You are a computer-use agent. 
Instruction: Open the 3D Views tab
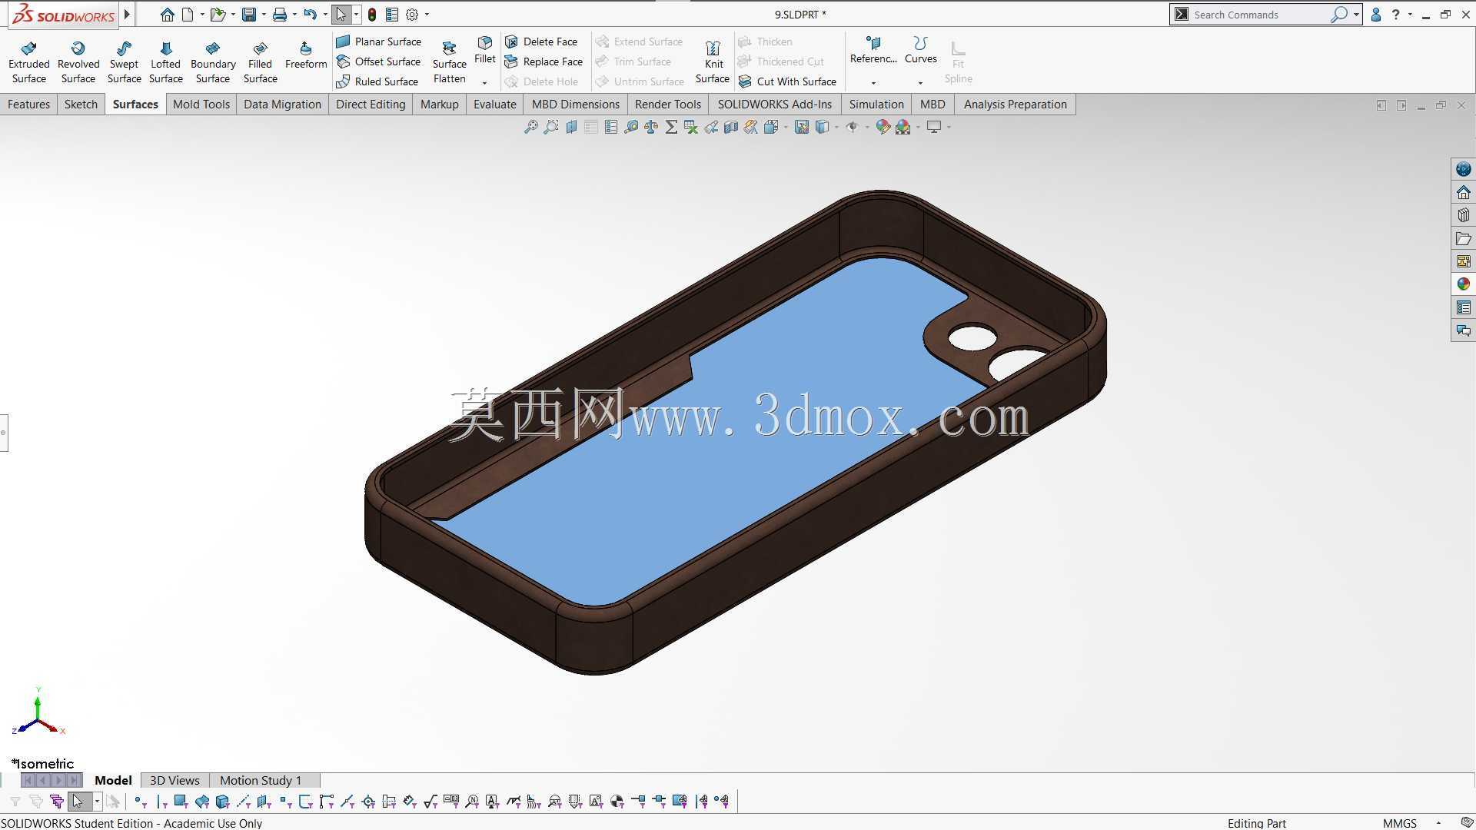tap(175, 780)
